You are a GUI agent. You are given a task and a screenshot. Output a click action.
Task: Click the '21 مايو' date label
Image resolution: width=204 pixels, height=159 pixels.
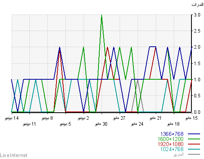155,118
